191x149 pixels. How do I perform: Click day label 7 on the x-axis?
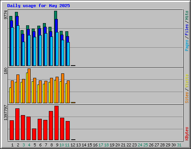[x=46, y=145]
